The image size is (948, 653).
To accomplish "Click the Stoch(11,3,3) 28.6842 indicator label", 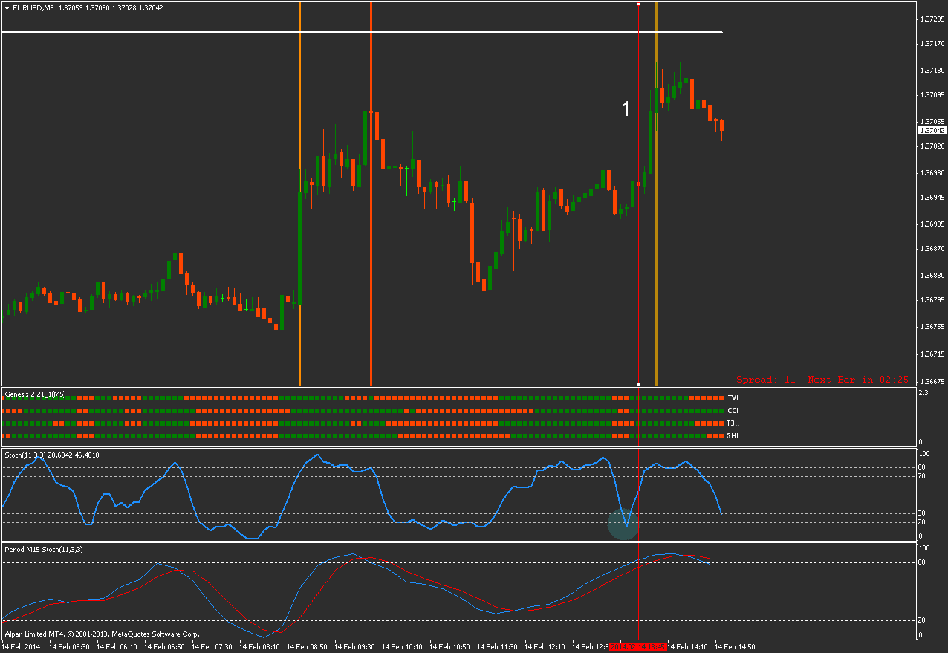I will 52,455.
